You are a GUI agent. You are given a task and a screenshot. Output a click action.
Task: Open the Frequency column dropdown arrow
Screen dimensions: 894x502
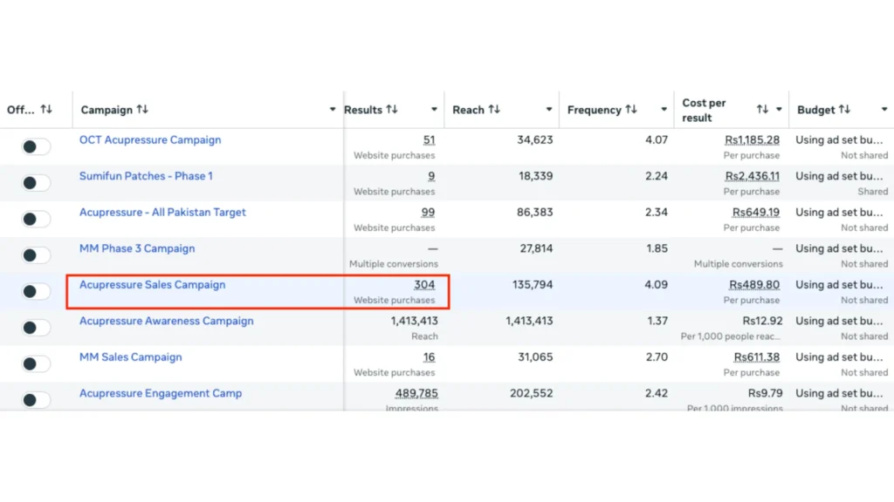click(x=664, y=109)
